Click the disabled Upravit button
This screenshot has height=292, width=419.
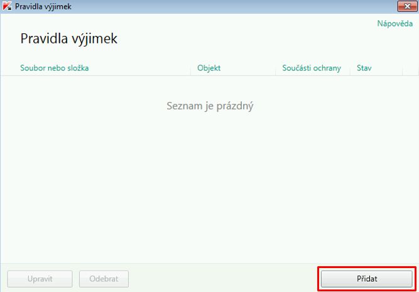click(x=40, y=279)
